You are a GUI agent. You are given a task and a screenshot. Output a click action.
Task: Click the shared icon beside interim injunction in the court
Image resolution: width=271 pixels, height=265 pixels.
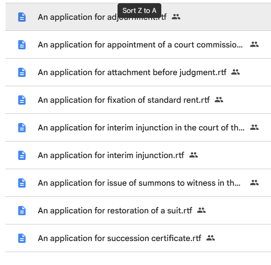click(x=254, y=127)
